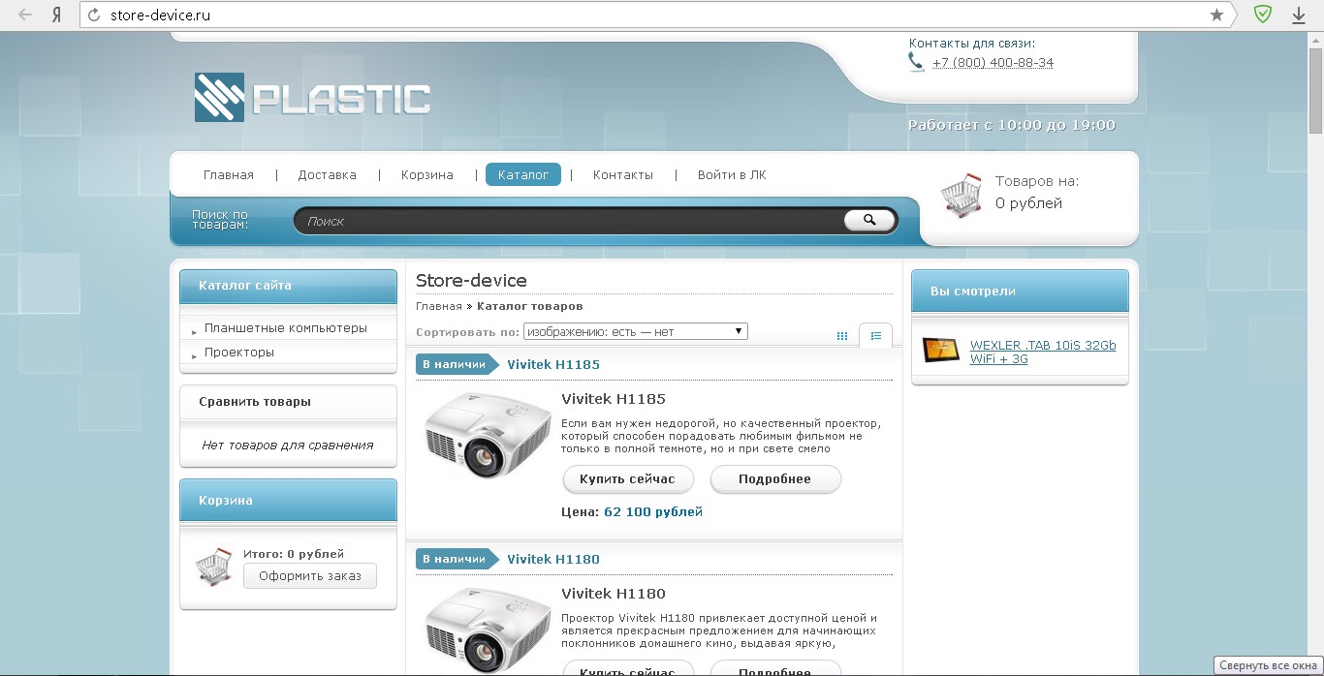Open the Yandex home button
Image resolution: width=1324 pixels, height=676 pixels.
pos(57,15)
